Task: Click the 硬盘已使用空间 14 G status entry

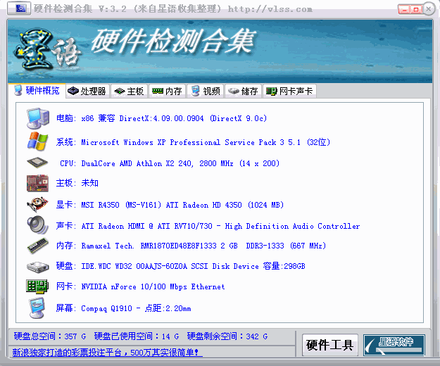Action: (x=137, y=336)
